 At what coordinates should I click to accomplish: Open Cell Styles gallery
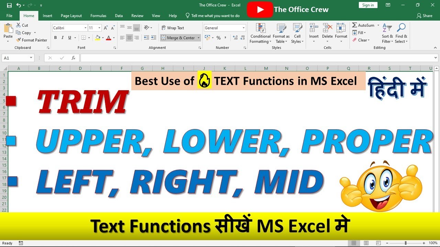(297, 33)
